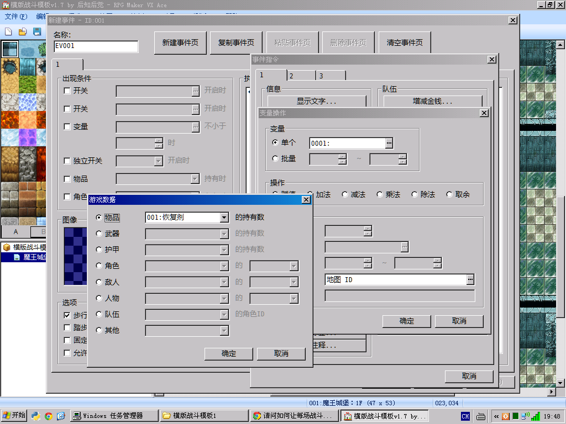Screen dimensions: 566x424
Task: Click 新建事件页 button
Action: click(x=180, y=43)
